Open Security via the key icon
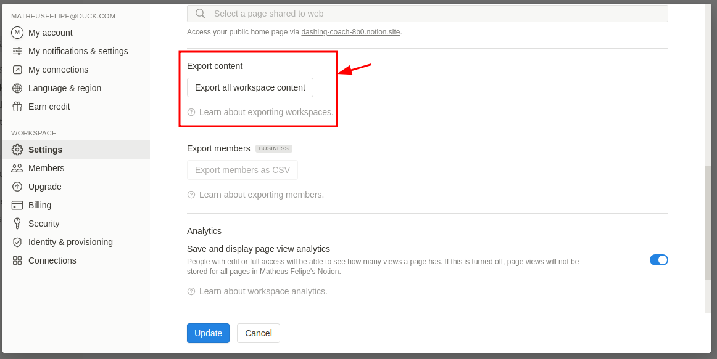The width and height of the screenshot is (717, 359). click(x=17, y=224)
